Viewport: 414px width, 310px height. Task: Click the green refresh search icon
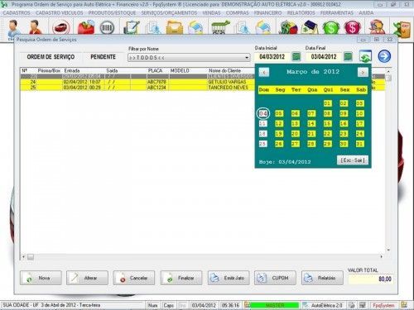pos(365,56)
